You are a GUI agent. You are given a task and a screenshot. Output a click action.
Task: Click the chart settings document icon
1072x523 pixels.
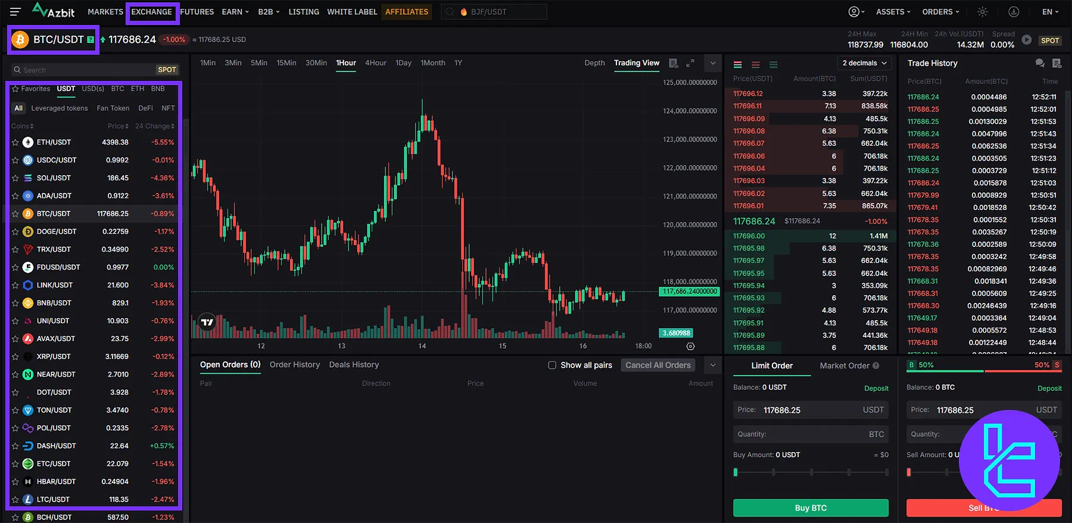tap(674, 63)
